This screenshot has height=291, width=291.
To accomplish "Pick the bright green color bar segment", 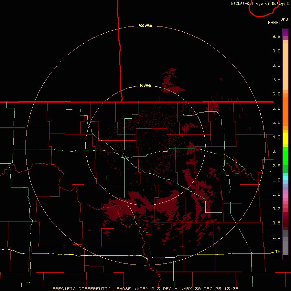I will pyautogui.click(x=286, y=156).
